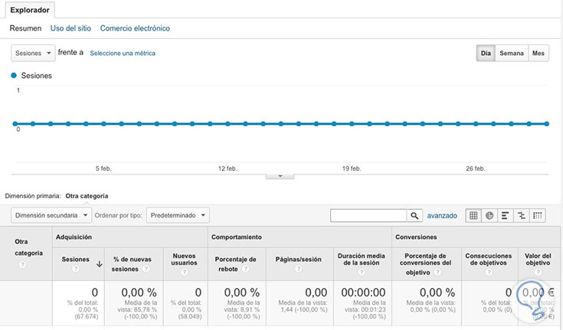Open the Comercio electrónico tab

tap(135, 28)
